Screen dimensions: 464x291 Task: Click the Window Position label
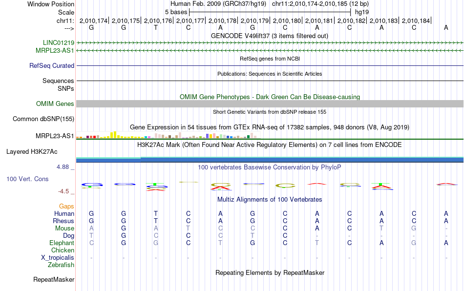click(x=51, y=4)
